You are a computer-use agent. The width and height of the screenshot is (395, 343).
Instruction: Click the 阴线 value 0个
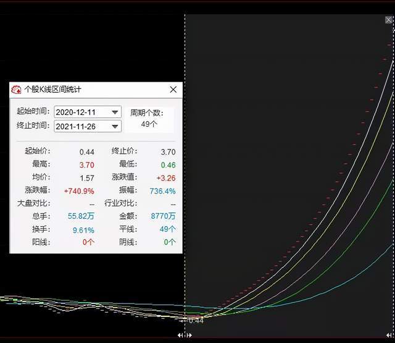[170, 242]
